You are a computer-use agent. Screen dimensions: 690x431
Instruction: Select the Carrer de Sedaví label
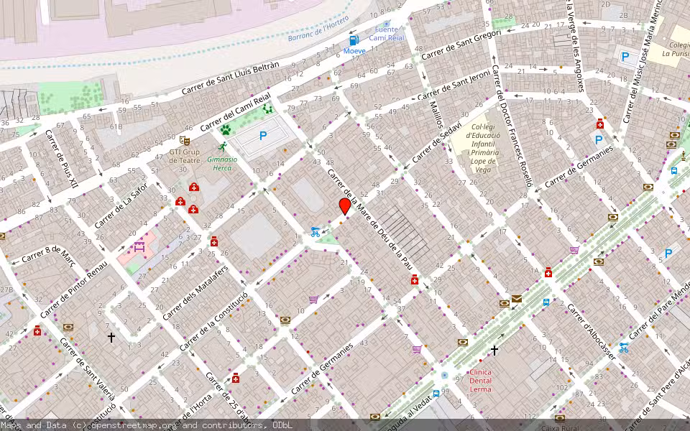click(436, 143)
